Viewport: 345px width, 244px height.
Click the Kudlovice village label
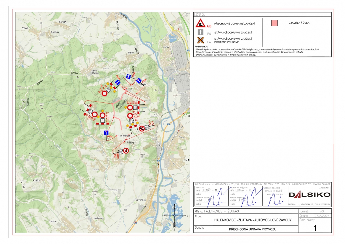click(99, 218)
